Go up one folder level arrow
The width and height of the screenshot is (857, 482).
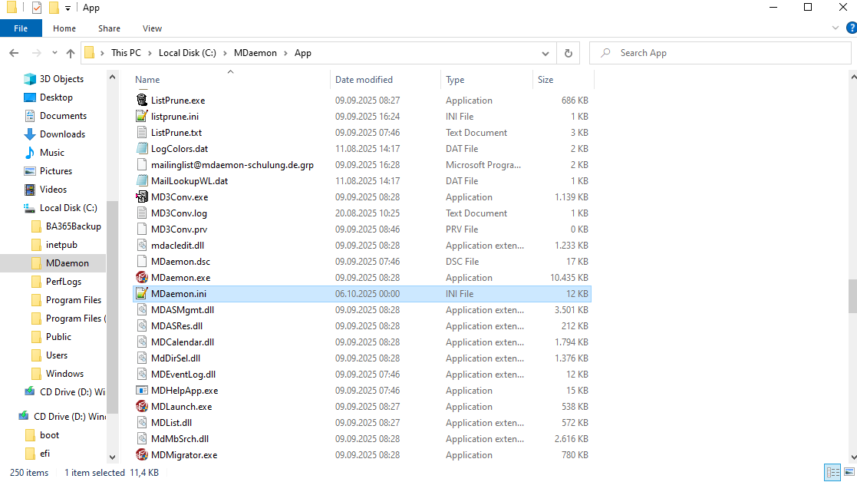click(71, 53)
